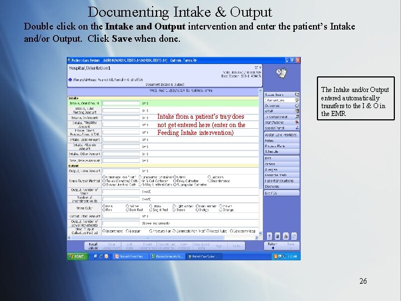Focus the Intake, Oral Amount field

coord(121,103)
